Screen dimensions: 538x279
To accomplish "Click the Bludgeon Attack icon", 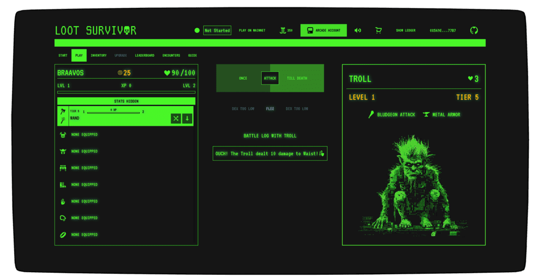I will (x=371, y=114).
